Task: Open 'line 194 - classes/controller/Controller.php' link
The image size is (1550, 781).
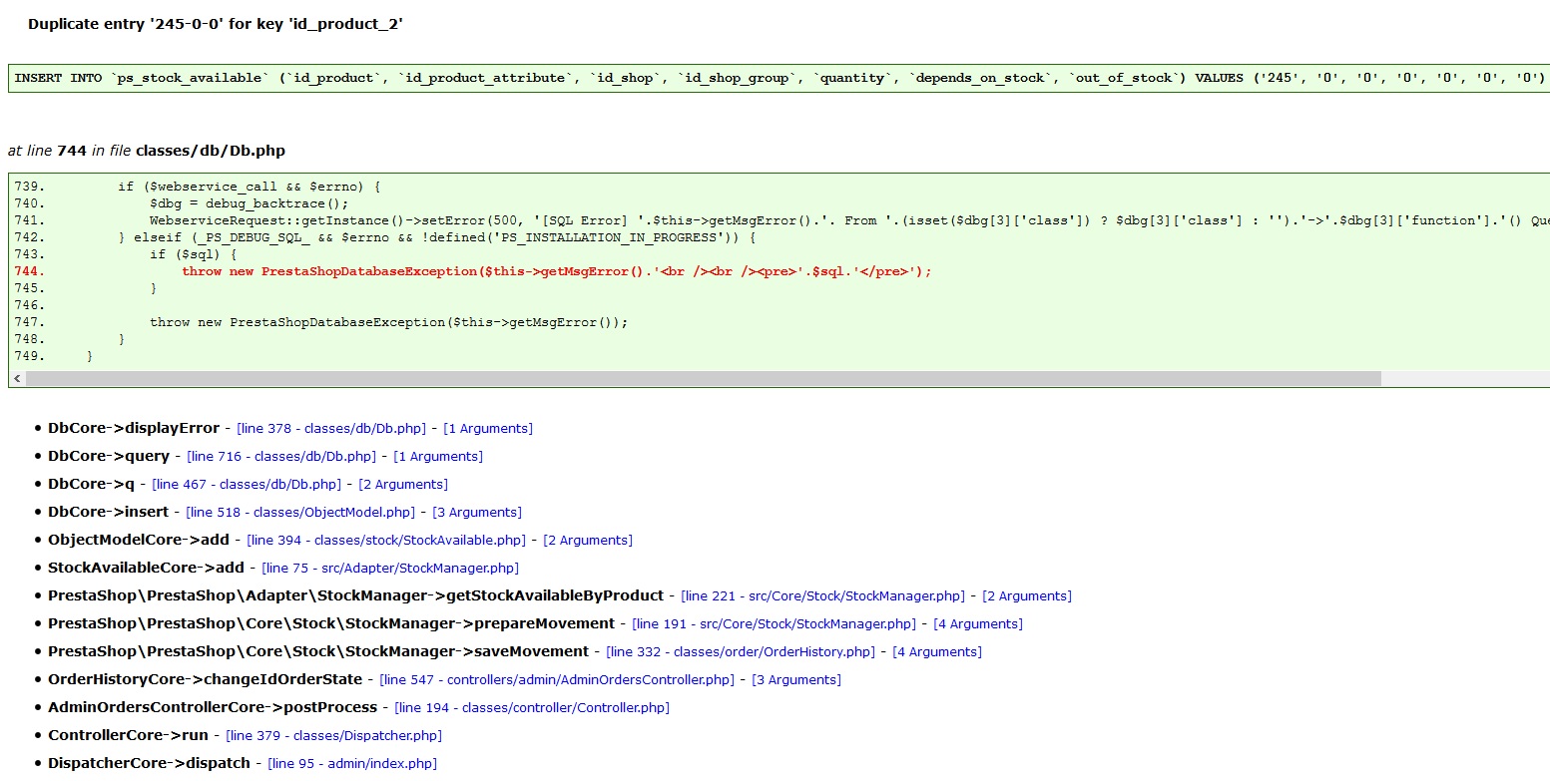Action: tap(532, 707)
